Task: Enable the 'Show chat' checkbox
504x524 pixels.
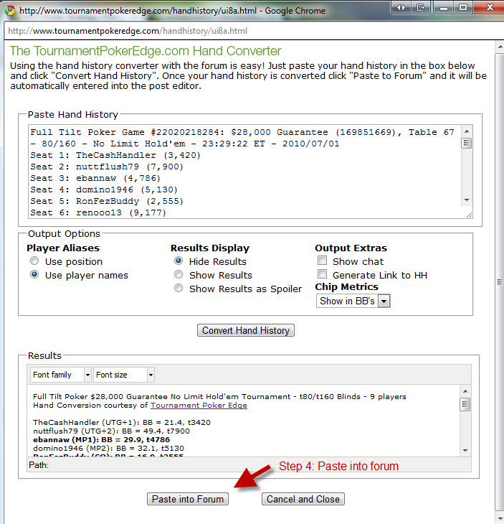Action: tap(322, 261)
